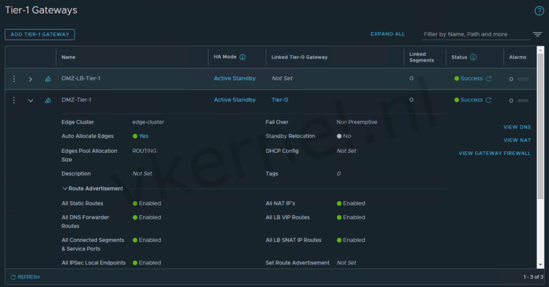Refresh status of DMZ-Tier-1 row
The image size is (549, 287).
(488, 100)
